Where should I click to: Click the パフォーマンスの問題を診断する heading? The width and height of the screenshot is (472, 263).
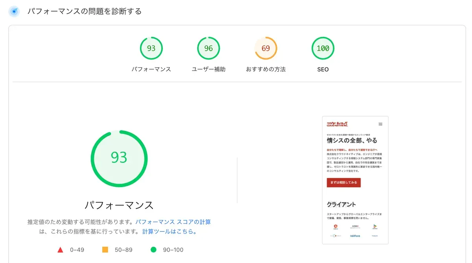(84, 11)
